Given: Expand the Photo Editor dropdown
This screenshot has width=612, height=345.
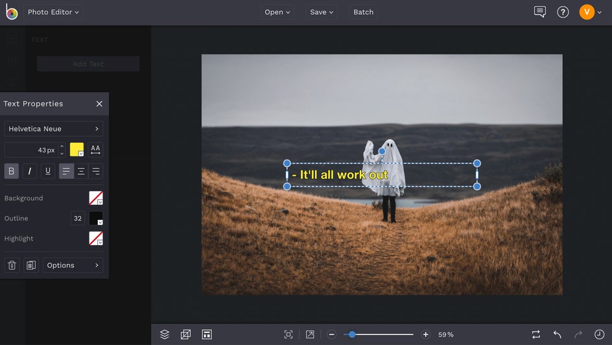Looking at the screenshot, I should coord(53,12).
